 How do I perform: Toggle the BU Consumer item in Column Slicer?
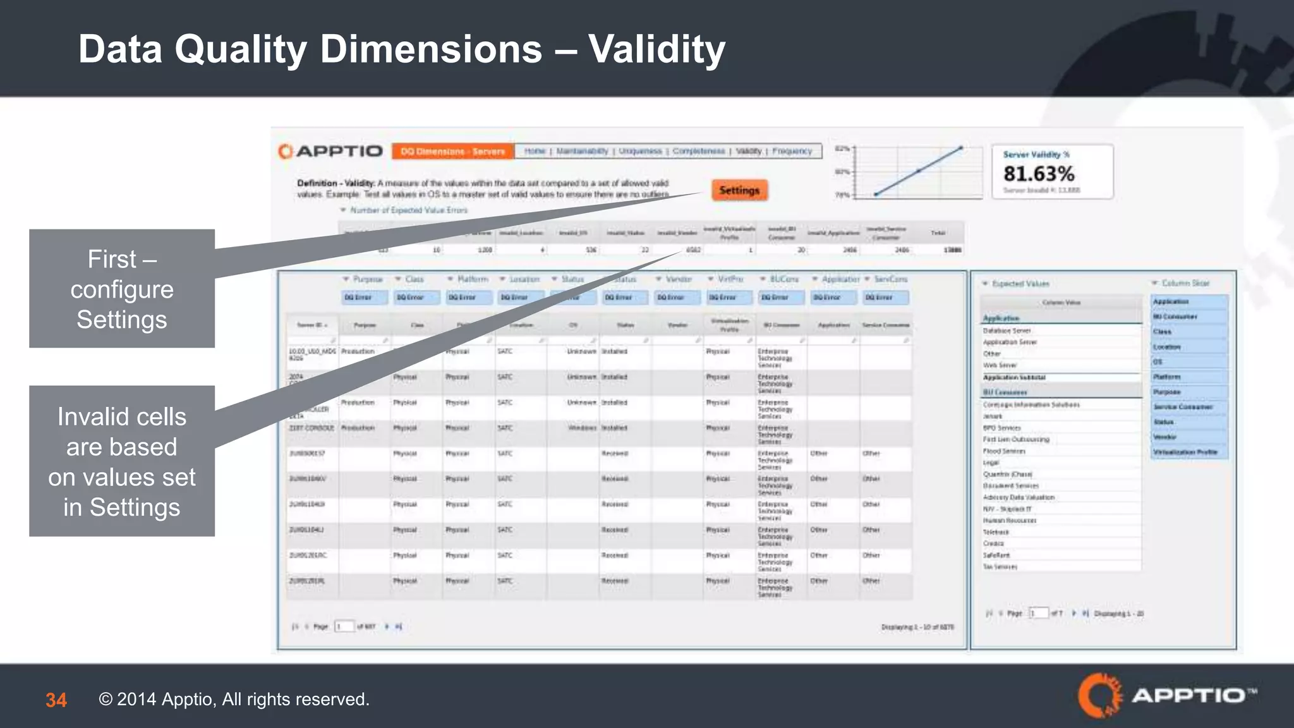tap(1190, 317)
